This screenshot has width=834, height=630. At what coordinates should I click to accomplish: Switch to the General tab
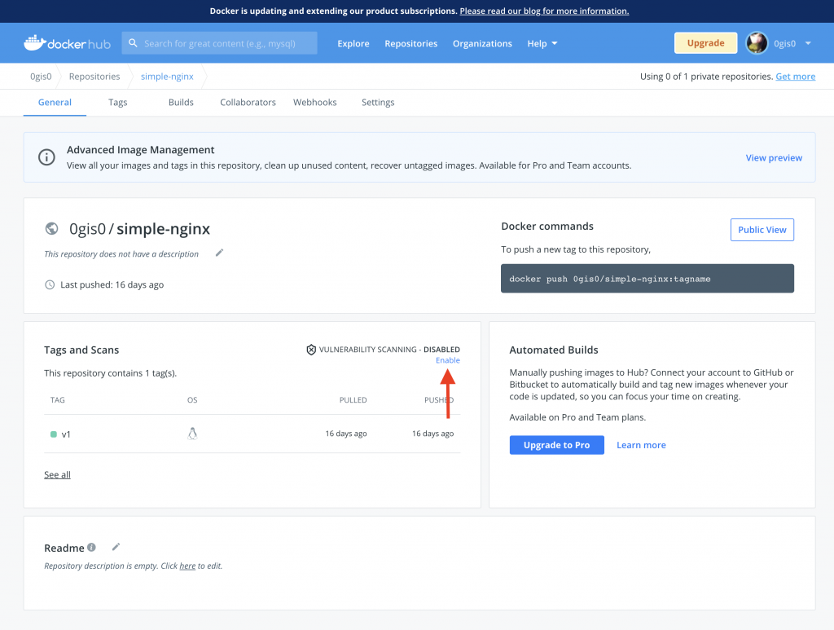pyautogui.click(x=55, y=102)
